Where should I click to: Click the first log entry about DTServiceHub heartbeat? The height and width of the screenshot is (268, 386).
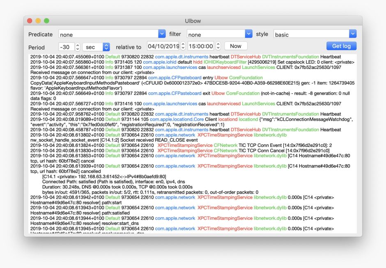coord(186,57)
